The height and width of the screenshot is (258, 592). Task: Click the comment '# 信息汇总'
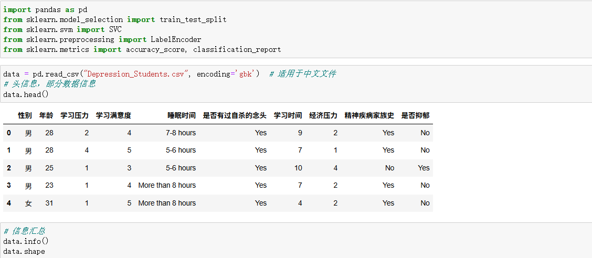24,231
